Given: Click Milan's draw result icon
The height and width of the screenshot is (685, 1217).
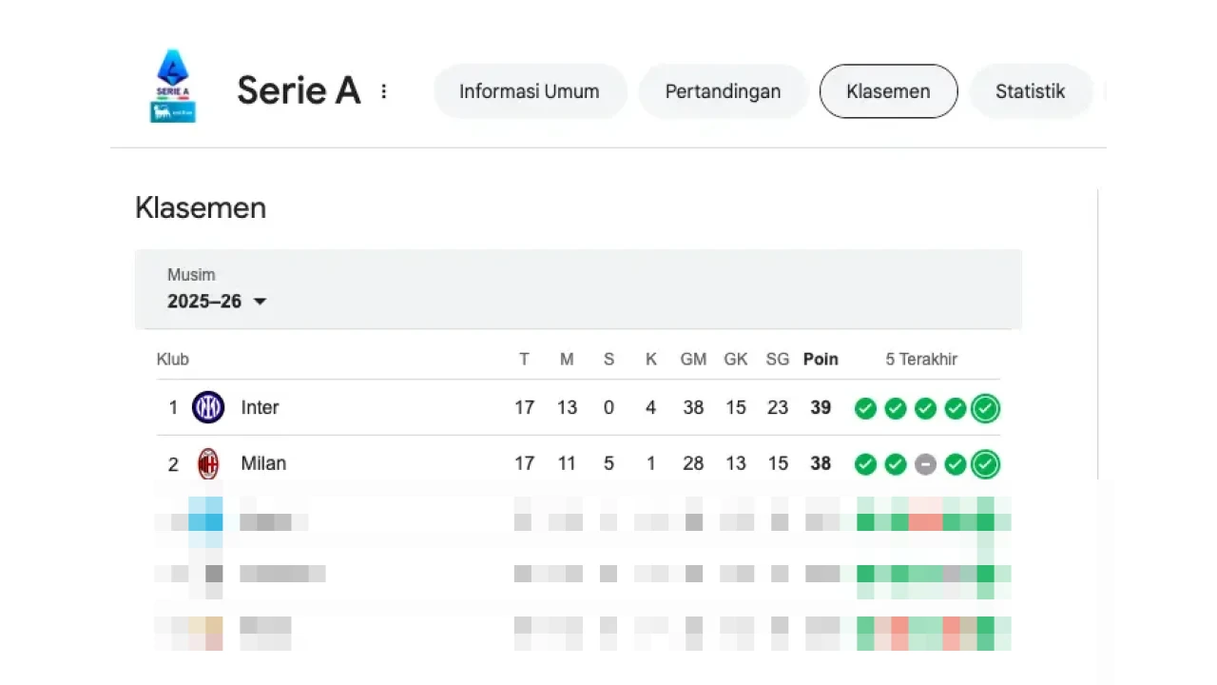Looking at the screenshot, I should (925, 464).
